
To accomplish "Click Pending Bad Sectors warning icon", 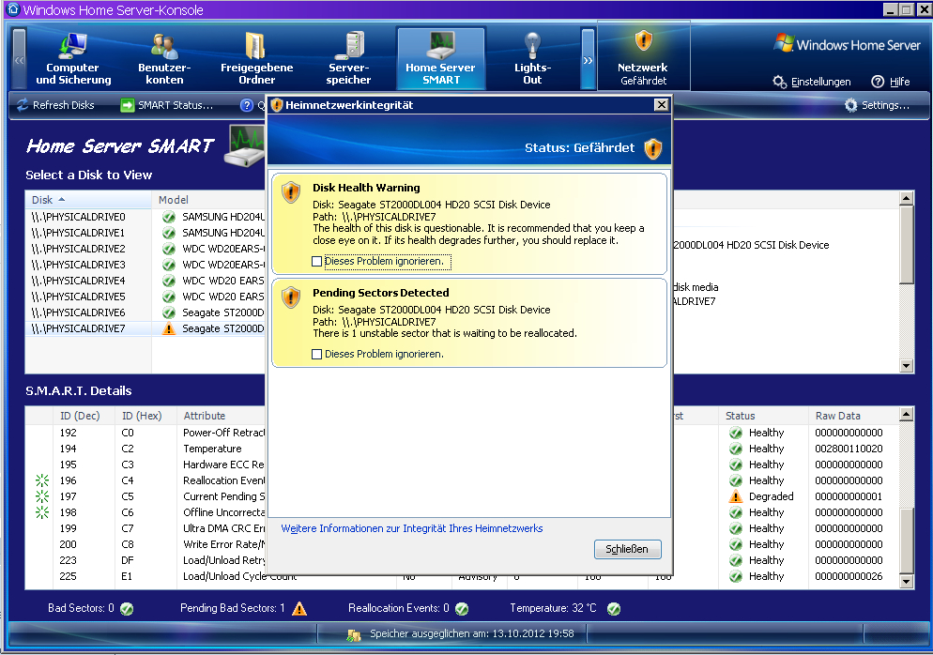I will [300, 609].
